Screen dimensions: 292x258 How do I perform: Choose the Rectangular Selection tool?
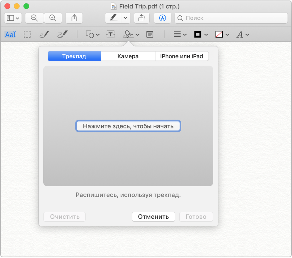27,35
